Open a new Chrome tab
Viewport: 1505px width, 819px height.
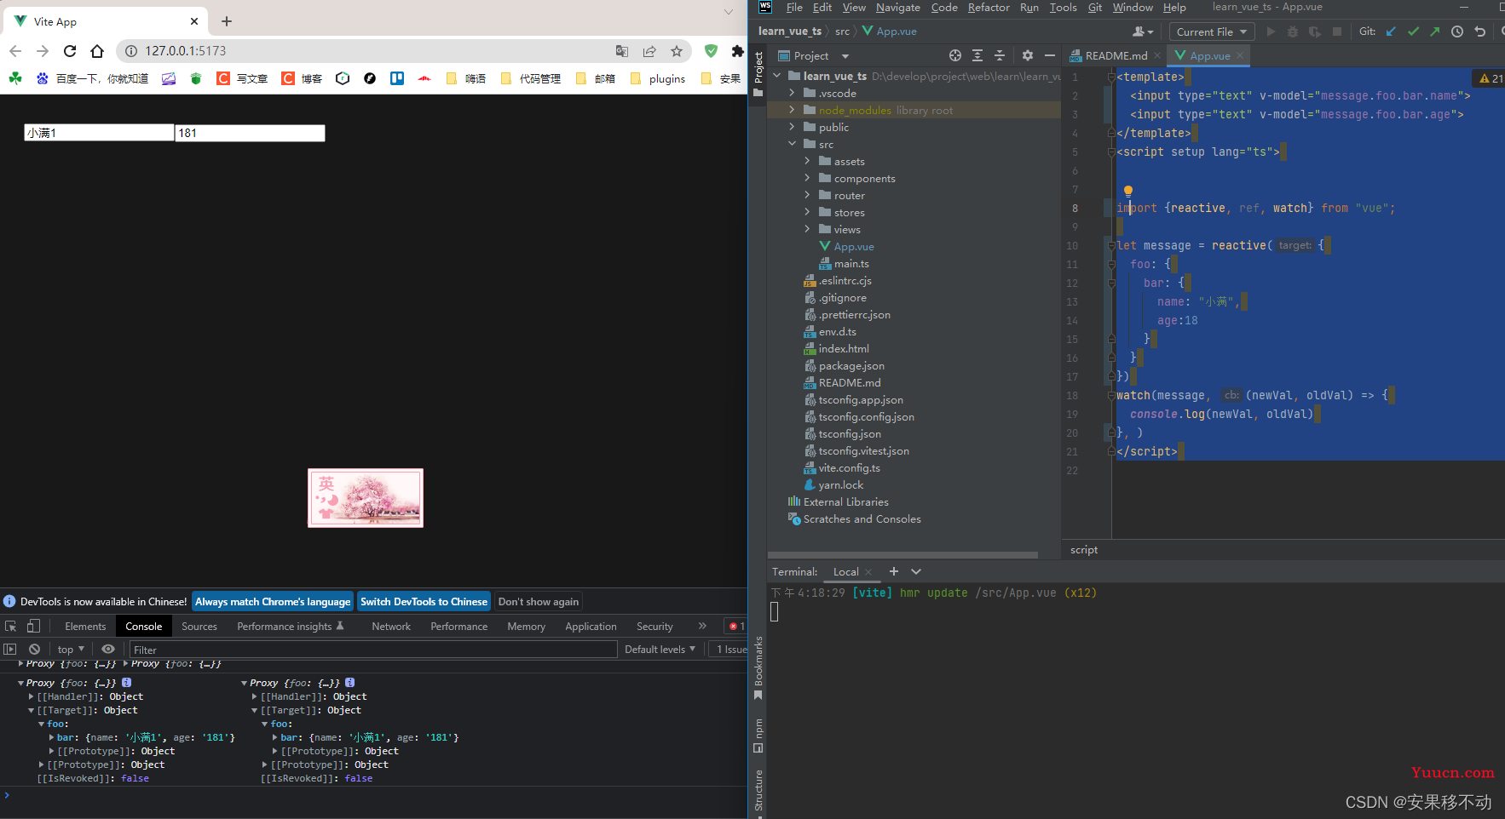[x=227, y=21]
